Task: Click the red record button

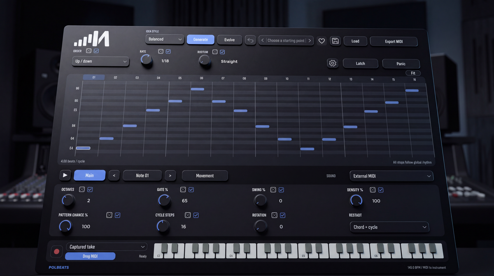Action: [x=56, y=251]
